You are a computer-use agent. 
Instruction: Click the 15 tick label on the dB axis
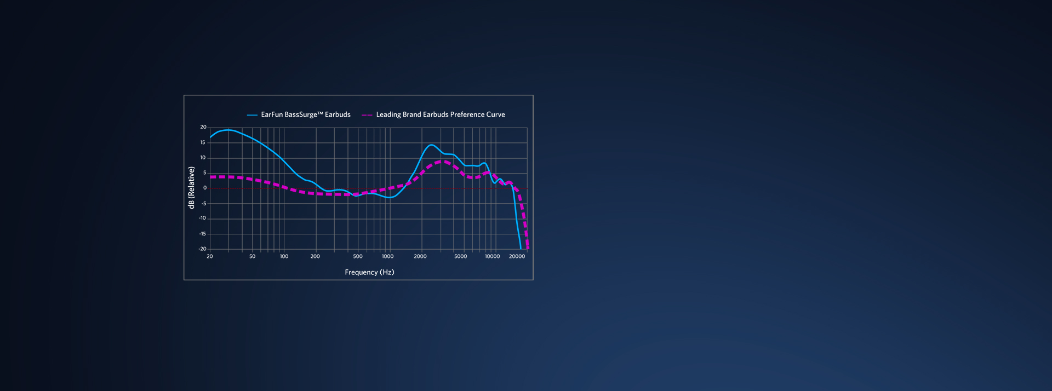[x=203, y=142]
